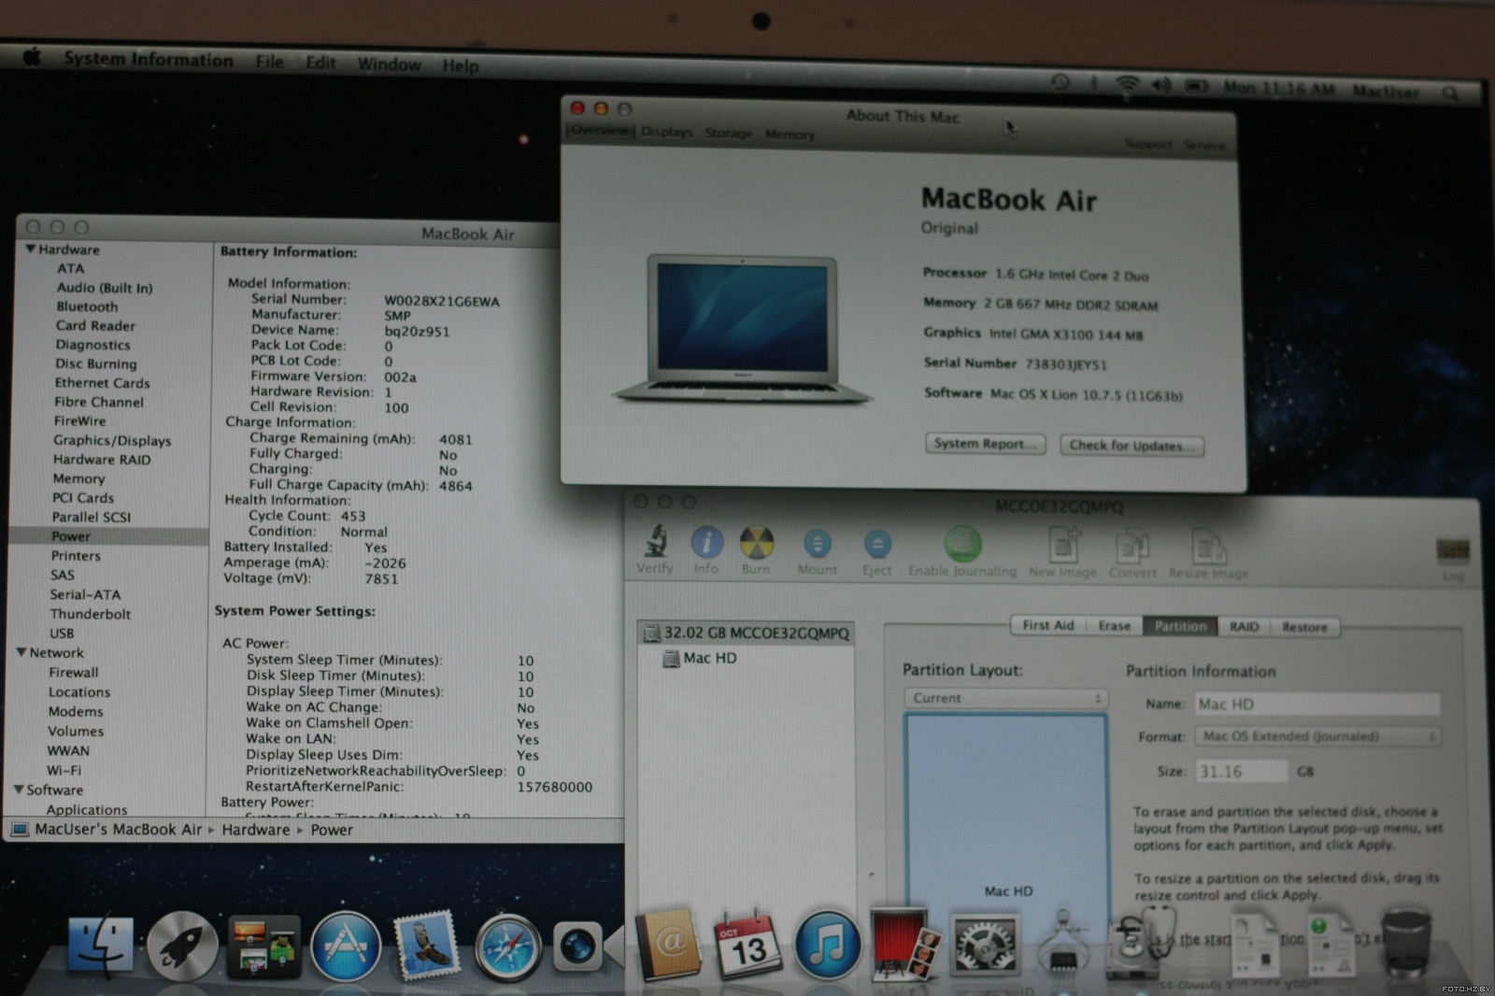Open the File menu
The height and width of the screenshot is (996, 1495).
point(270,62)
